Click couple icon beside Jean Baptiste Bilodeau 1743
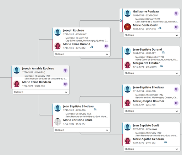 coord(95,109)
